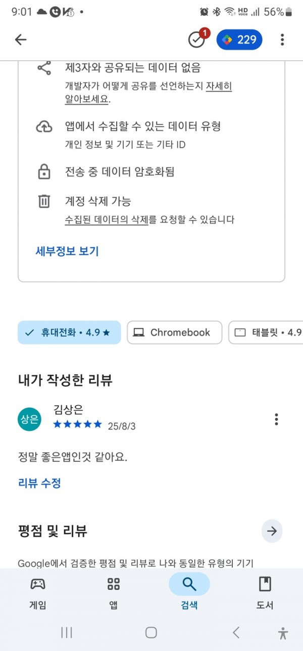303x651 pixels.
Task: Tap the share icon beside 제3자와 공유되는 데이터 없음
Action: click(x=44, y=68)
